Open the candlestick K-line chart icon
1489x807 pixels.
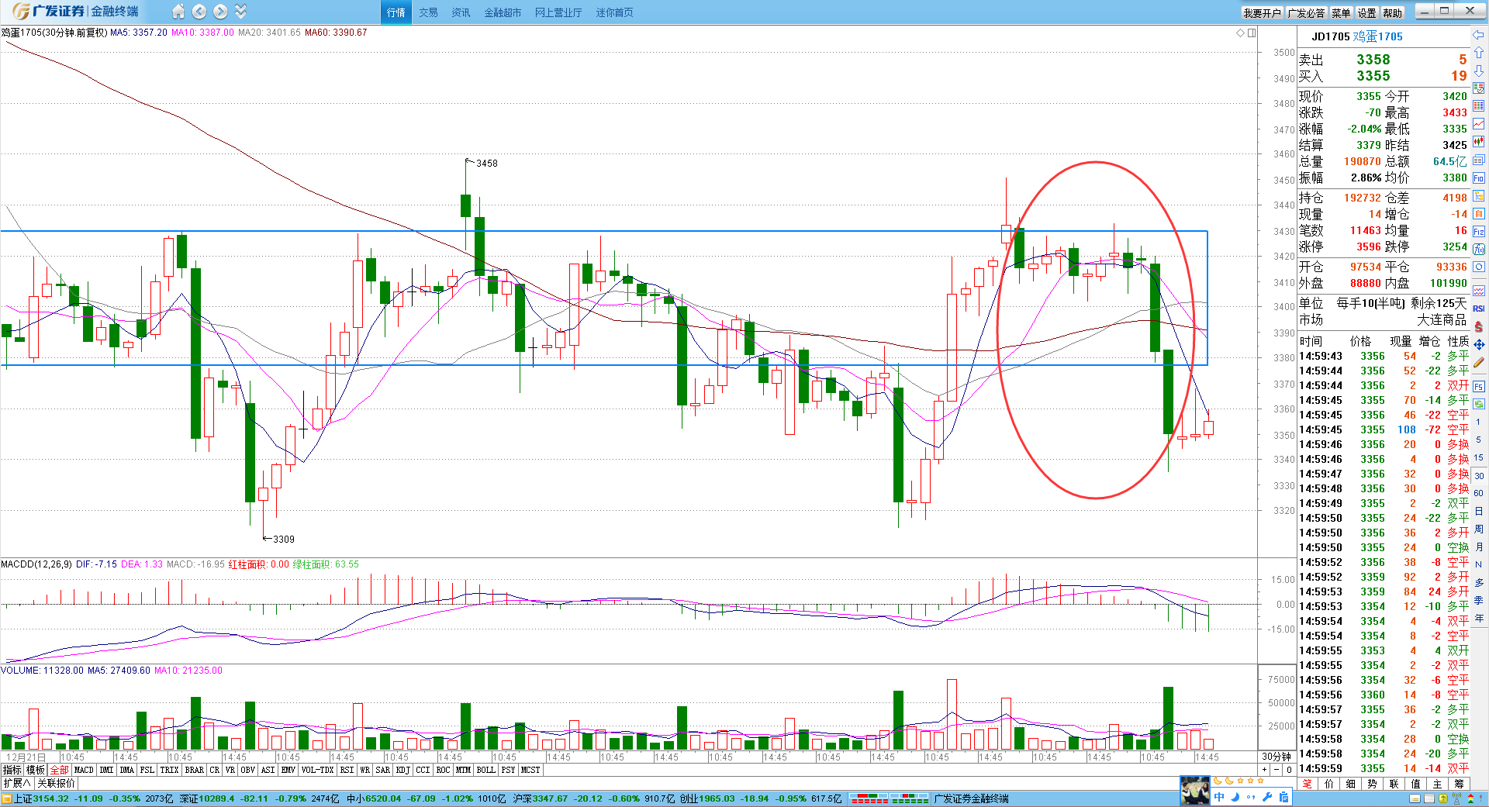[x=1479, y=142]
